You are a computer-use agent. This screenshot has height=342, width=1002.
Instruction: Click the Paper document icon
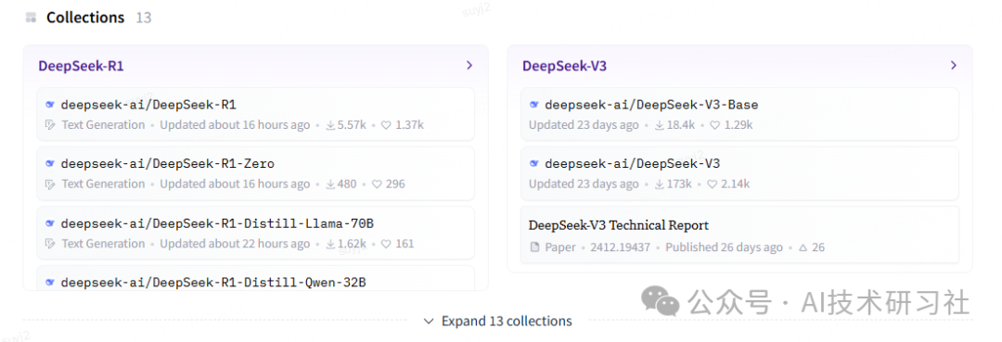point(535,247)
